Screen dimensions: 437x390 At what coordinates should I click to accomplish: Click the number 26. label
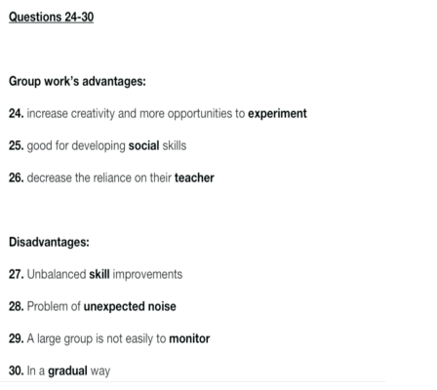point(17,177)
